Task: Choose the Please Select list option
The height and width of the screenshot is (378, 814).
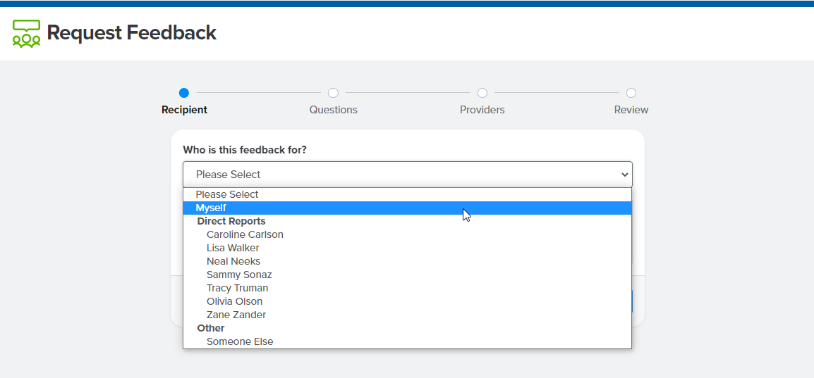Action: (x=407, y=195)
